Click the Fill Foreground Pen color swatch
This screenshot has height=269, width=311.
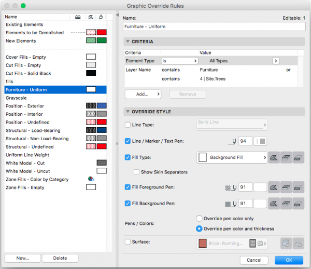tap(260, 187)
